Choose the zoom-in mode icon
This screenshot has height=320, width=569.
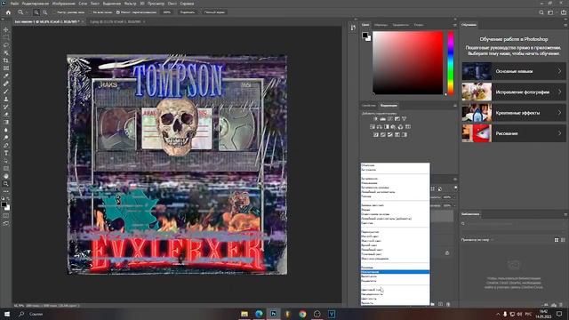[36, 12]
